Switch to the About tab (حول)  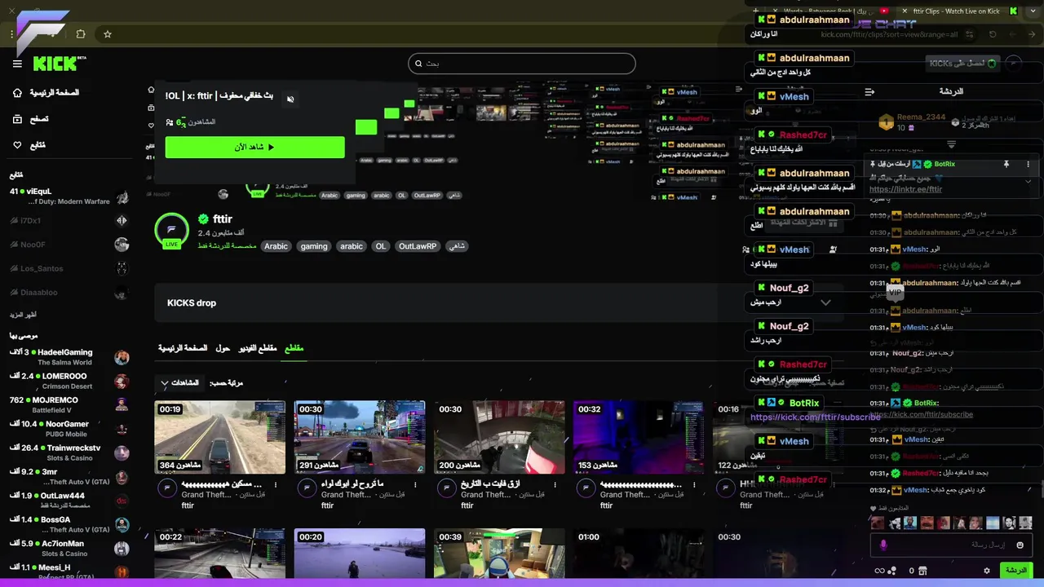(223, 348)
